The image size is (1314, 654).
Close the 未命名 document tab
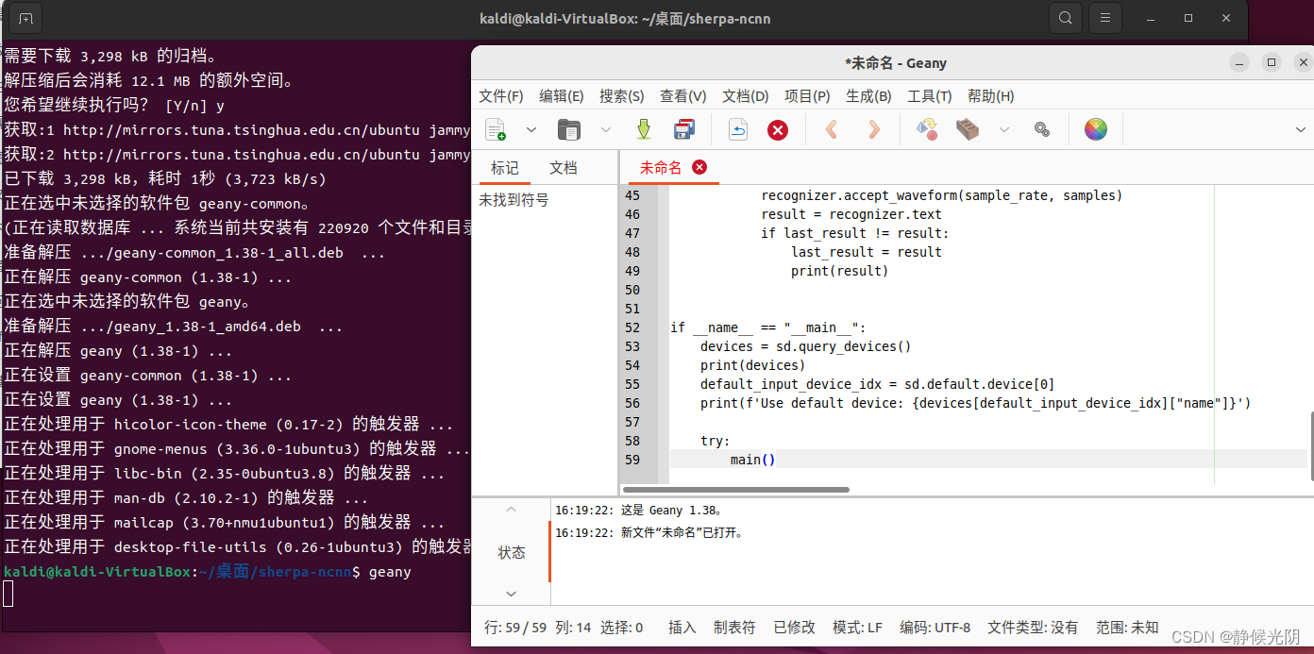click(x=699, y=167)
